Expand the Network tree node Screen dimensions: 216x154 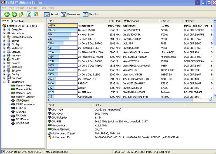click(4, 56)
